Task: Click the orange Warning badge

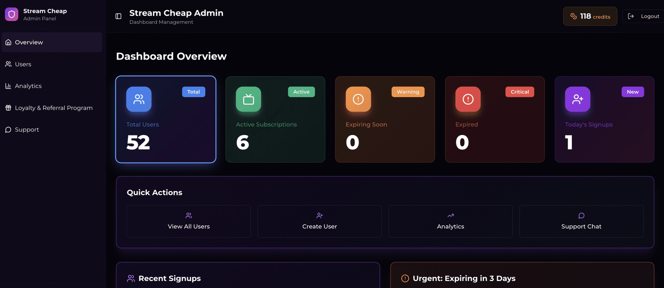Action: click(x=408, y=92)
